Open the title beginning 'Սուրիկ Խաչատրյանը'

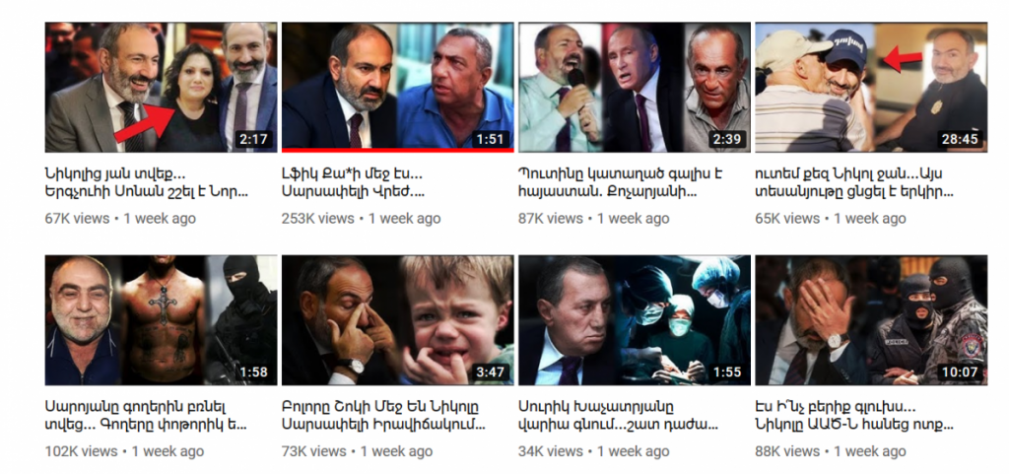[x=619, y=416]
